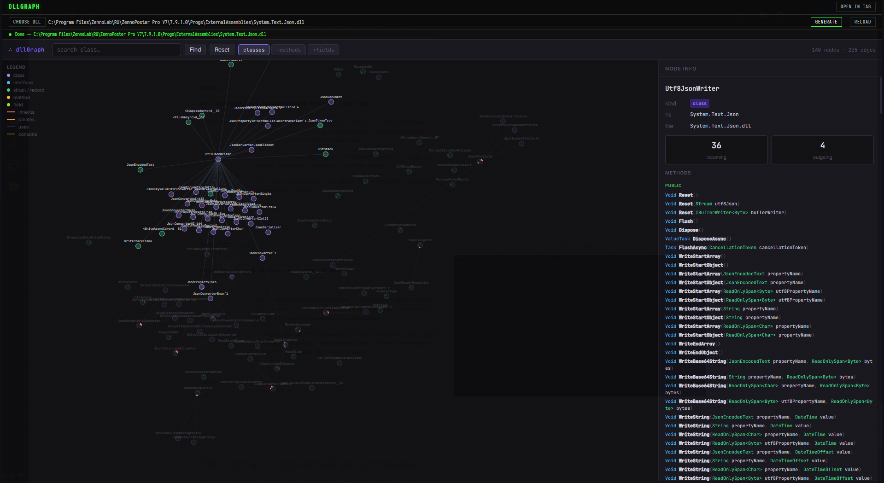
Task: Click the class legend entry
Action: tap(16, 75)
